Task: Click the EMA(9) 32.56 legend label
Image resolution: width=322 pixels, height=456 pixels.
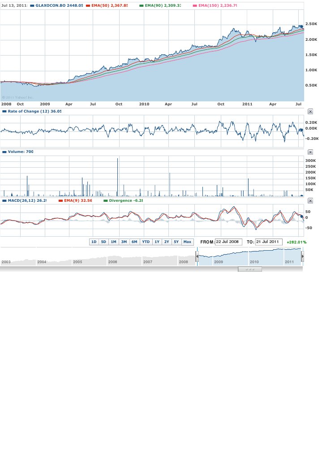Action: point(78,201)
